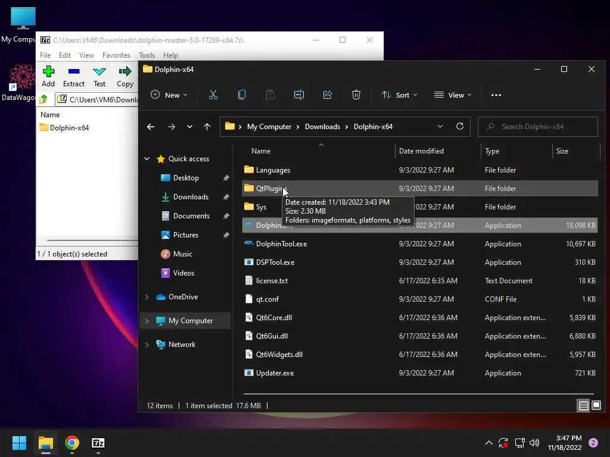Sort by Name column header in Explorer

coord(319,151)
